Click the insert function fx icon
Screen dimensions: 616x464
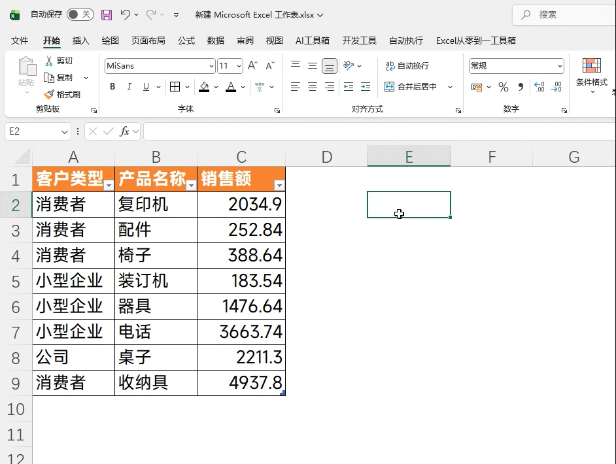[124, 131]
